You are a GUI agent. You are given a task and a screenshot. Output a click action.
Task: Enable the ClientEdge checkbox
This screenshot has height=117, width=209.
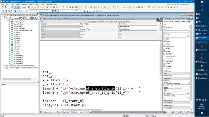pos(164,54)
